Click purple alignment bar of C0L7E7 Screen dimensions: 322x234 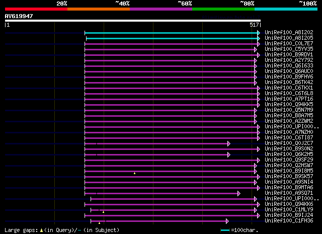172,44
